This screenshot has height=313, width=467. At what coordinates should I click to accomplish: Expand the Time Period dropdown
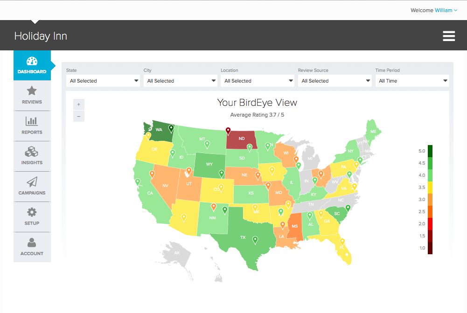pos(412,81)
